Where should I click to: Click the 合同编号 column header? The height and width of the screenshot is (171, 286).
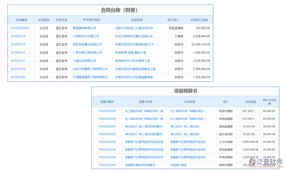click(21, 20)
